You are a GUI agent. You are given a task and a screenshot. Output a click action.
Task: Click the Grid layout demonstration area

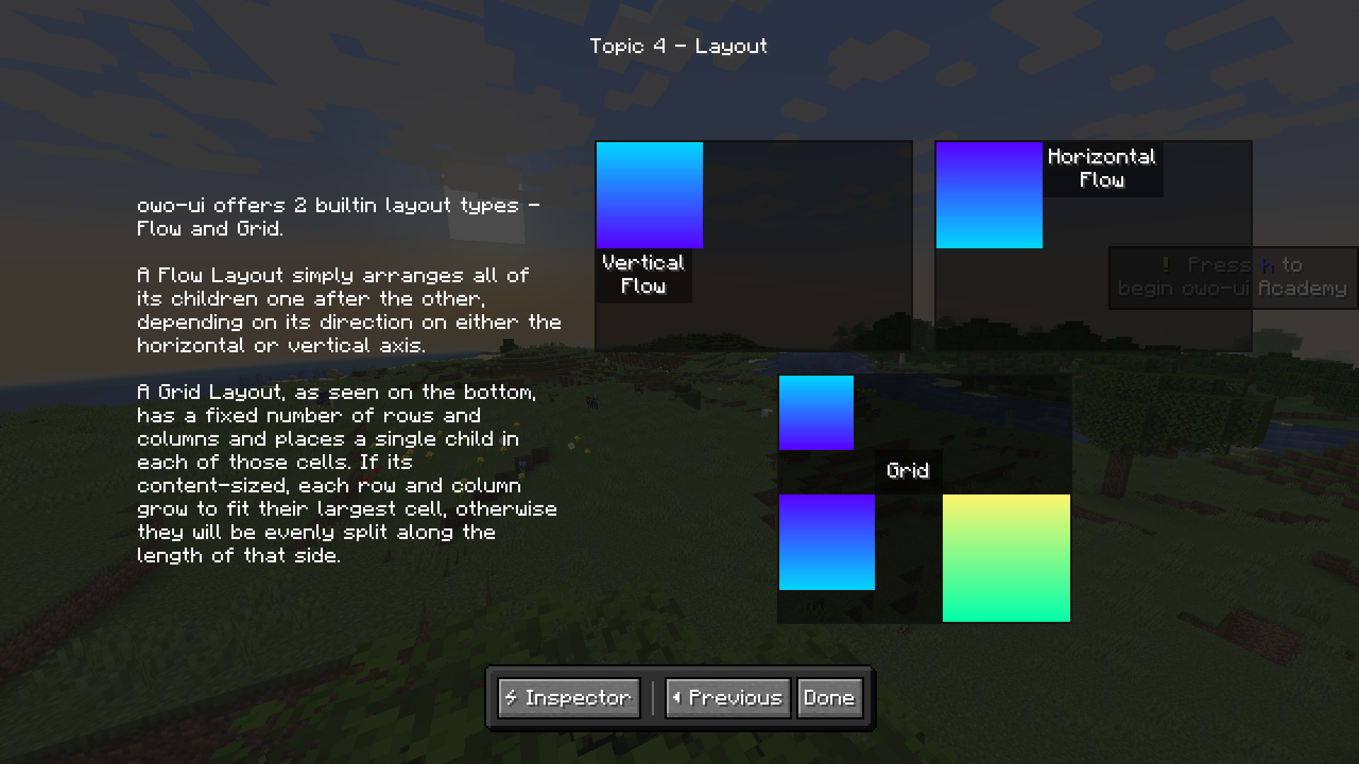(x=924, y=498)
